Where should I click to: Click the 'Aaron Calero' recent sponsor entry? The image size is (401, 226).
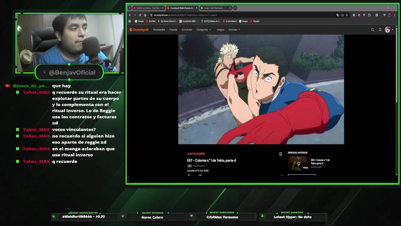coord(152,217)
